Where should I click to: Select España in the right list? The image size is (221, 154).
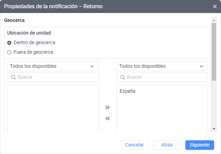[x=128, y=91]
